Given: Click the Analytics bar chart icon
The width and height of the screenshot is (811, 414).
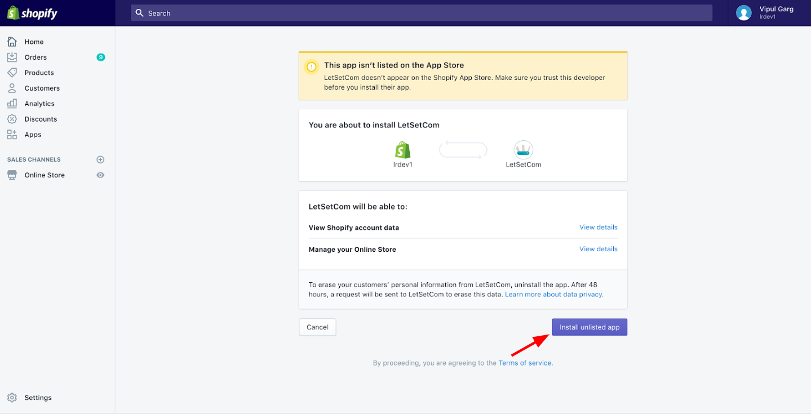Looking at the screenshot, I should (12, 104).
